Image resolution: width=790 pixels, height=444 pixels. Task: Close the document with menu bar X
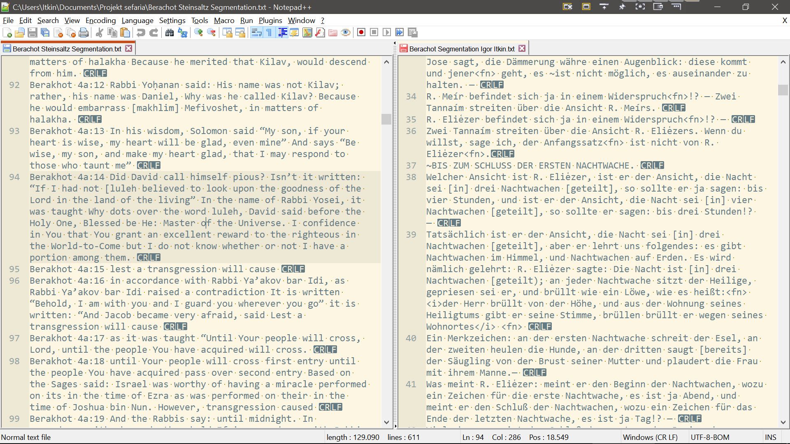coord(784,21)
